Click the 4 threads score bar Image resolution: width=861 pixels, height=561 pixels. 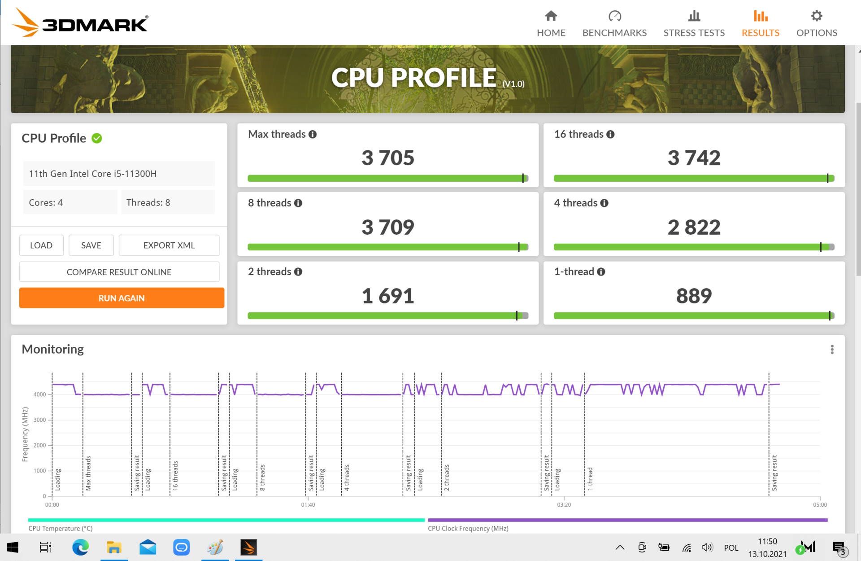pos(694,247)
